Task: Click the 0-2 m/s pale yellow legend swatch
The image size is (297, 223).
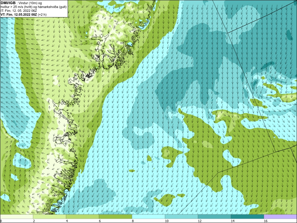Action: pos(17,216)
